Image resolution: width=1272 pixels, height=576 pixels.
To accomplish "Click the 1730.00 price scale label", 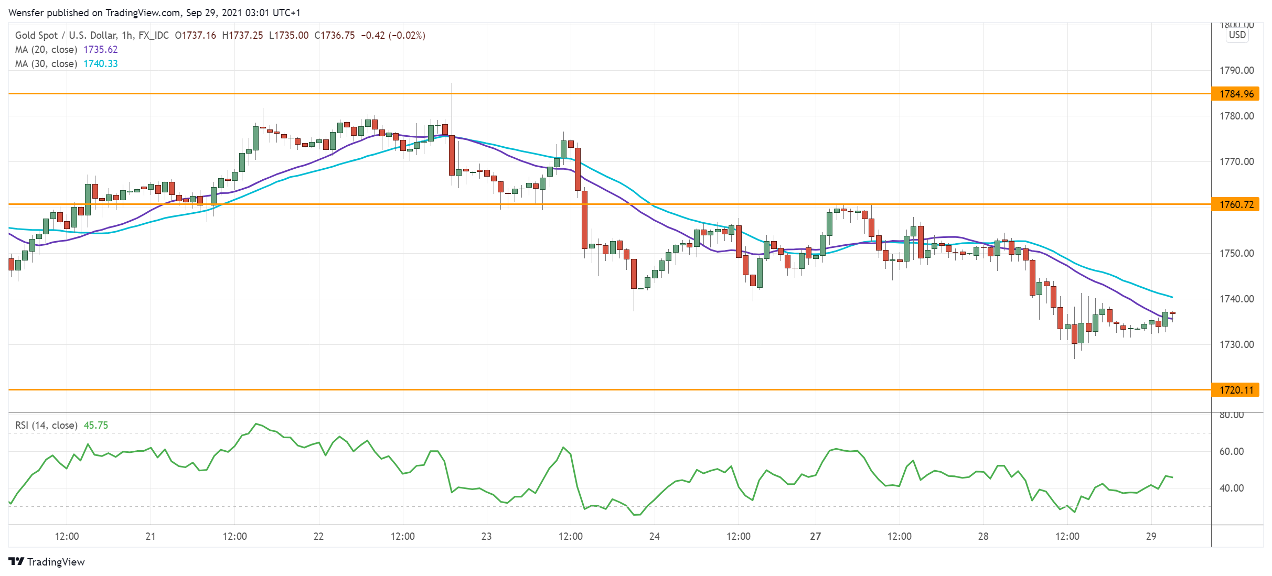I will tap(1236, 344).
